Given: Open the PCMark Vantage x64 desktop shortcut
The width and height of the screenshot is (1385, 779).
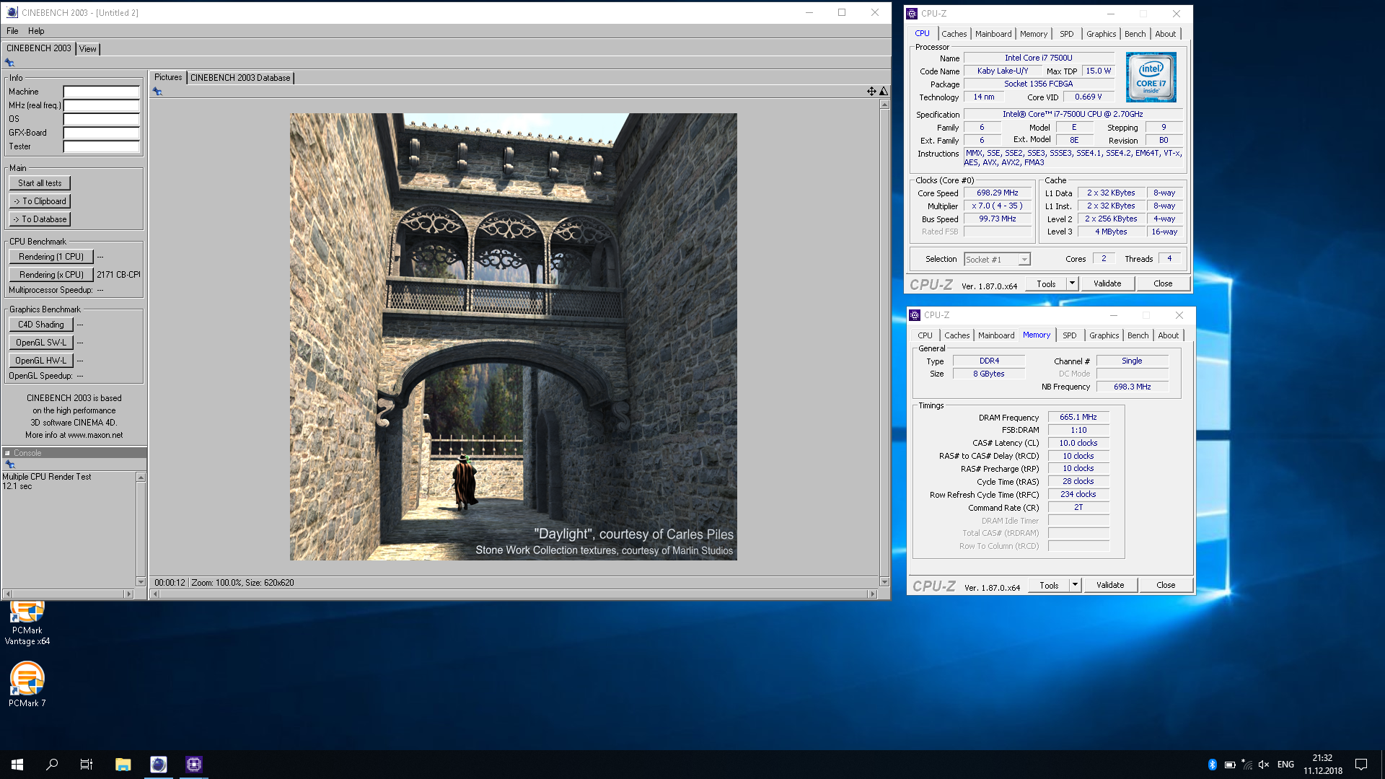Looking at the screenshot, I should coord(27,623).
